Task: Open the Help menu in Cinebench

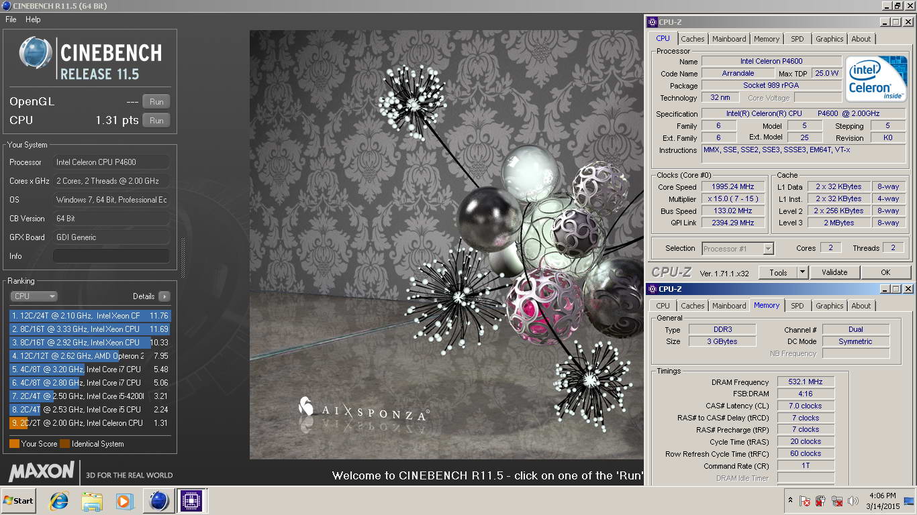Action: click(33, 19)
